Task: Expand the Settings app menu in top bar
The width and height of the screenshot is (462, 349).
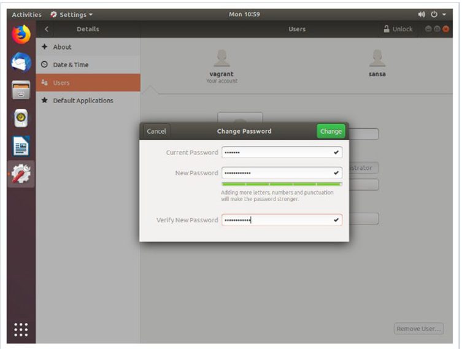Action: pyautogui.click(x=71, y=15)
